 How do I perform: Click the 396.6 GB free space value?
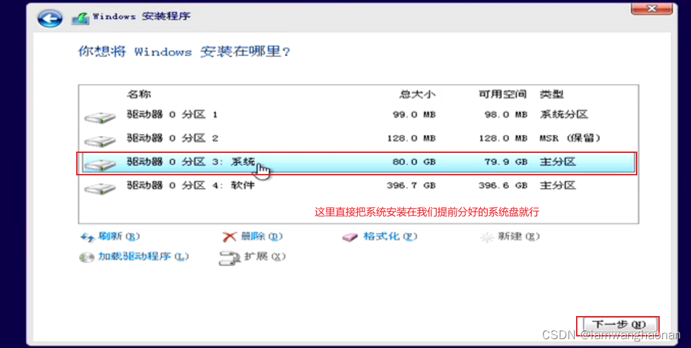(503, 186)
